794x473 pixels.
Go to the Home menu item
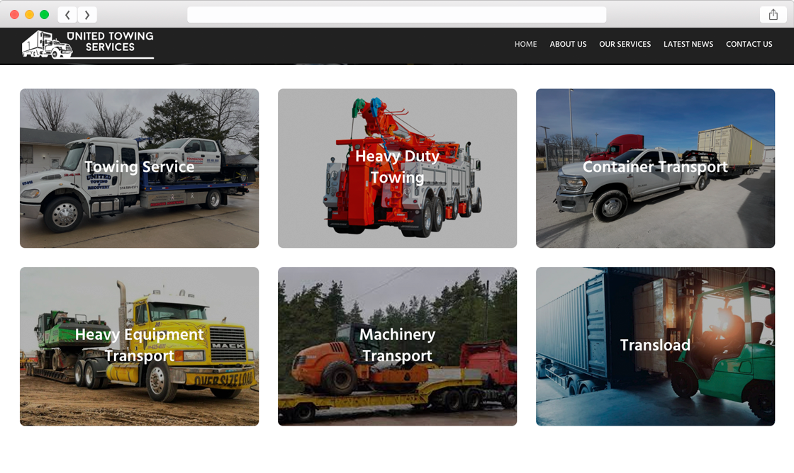[525, 44]
